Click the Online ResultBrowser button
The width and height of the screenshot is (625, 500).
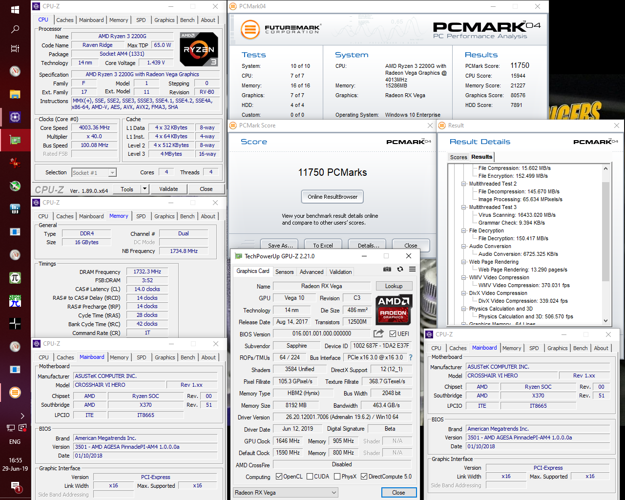333,197
